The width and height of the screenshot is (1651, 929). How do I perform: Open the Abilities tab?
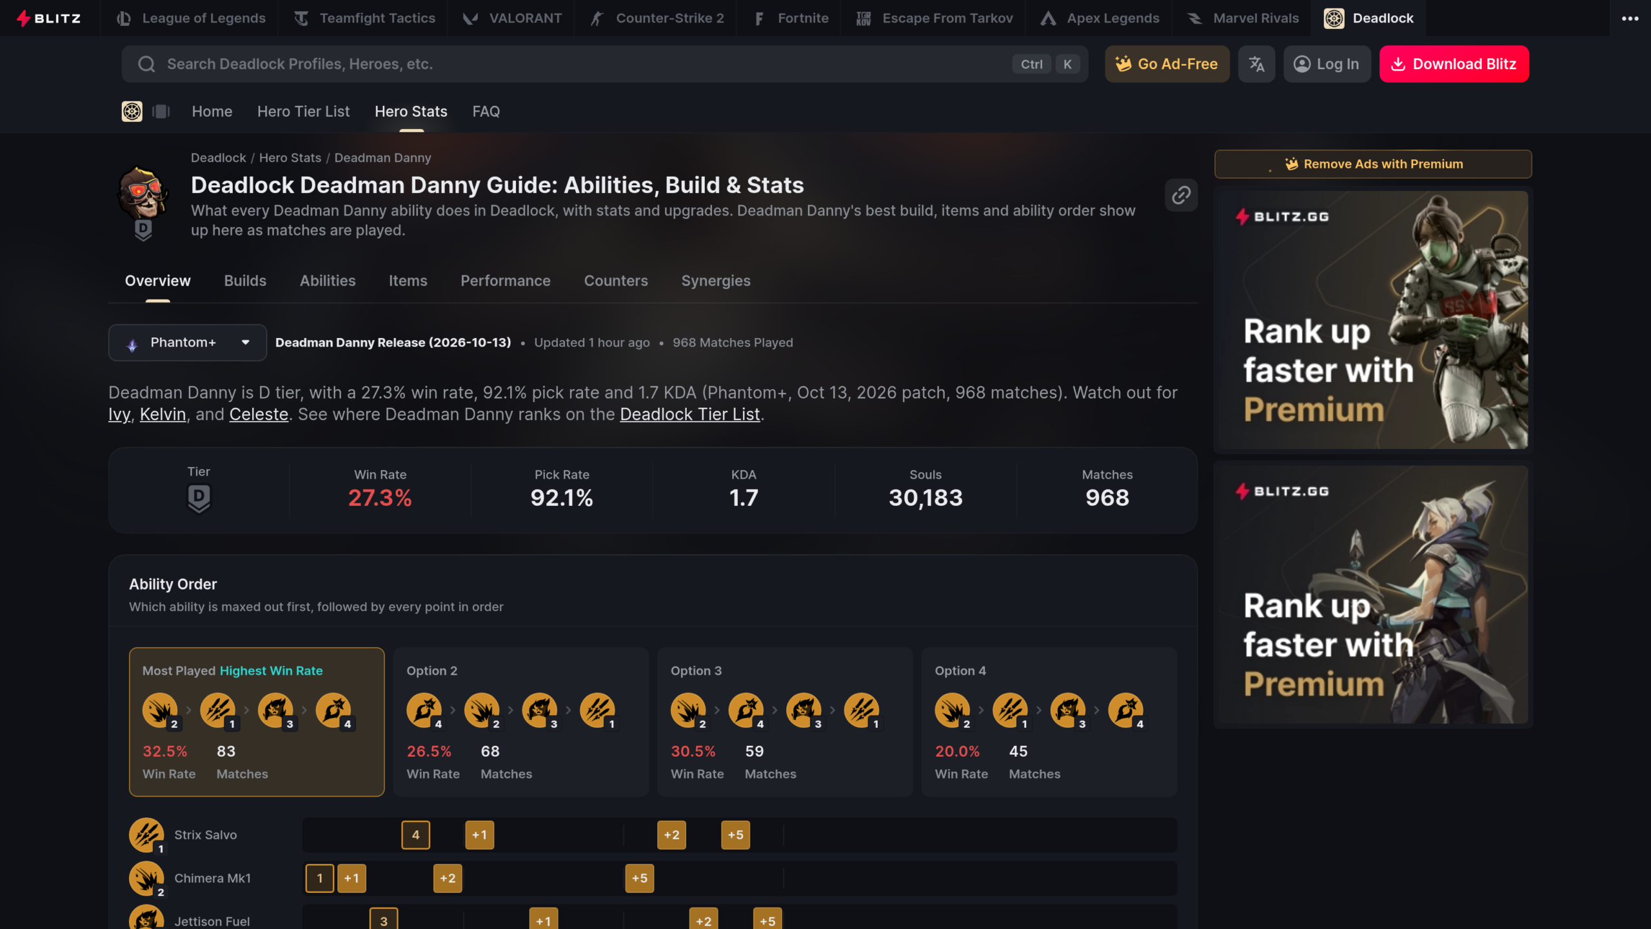pos(328,281)
